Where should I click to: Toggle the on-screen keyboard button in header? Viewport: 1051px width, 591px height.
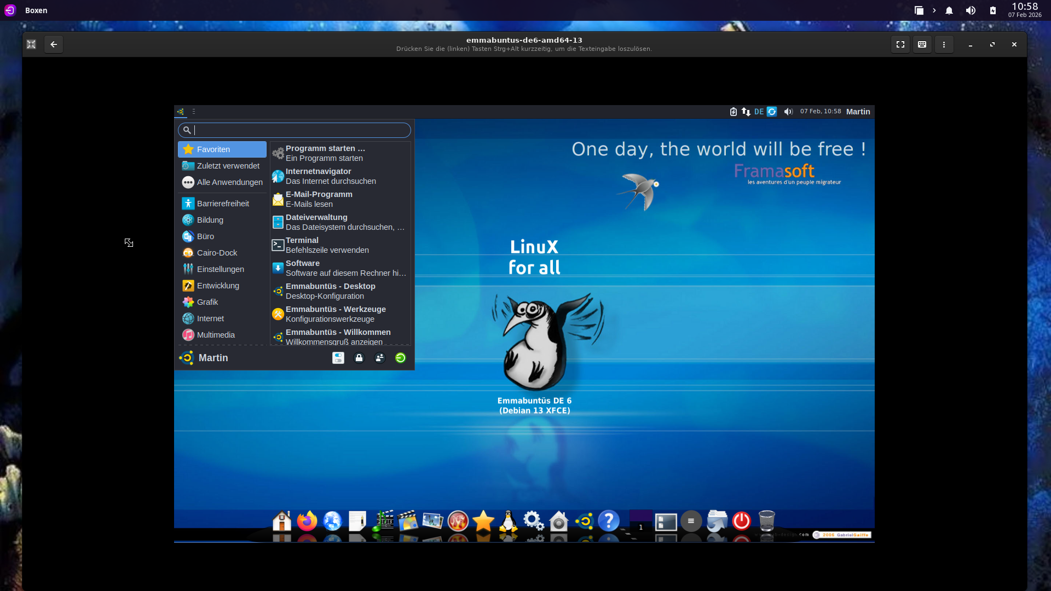click(922, 44)
